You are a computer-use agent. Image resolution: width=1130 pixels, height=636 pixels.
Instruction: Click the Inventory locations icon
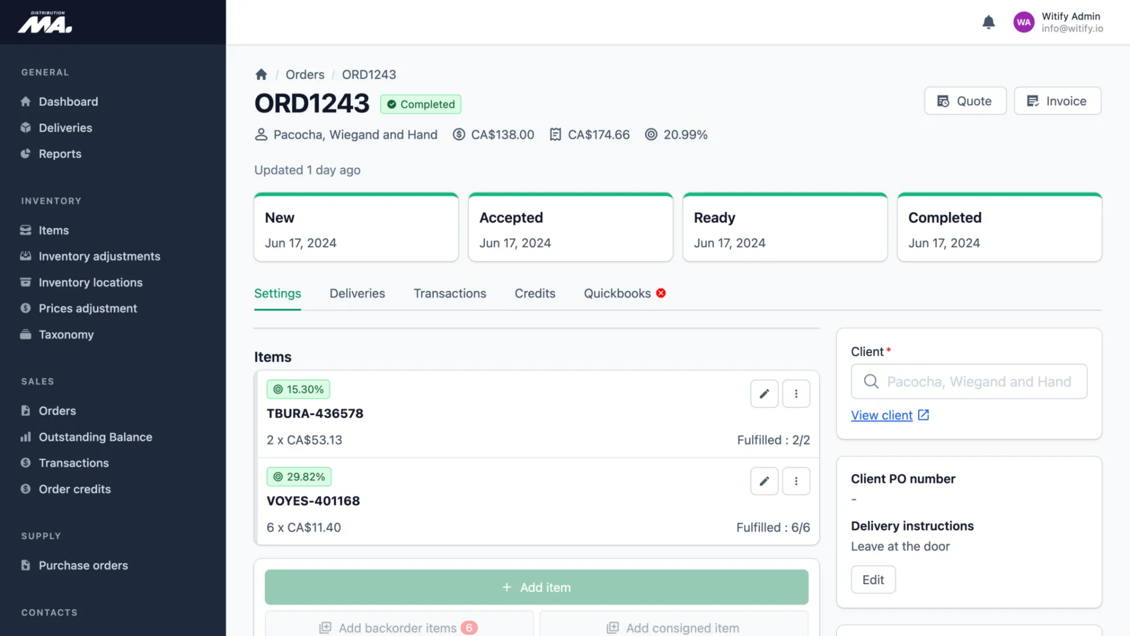point(25,282)
